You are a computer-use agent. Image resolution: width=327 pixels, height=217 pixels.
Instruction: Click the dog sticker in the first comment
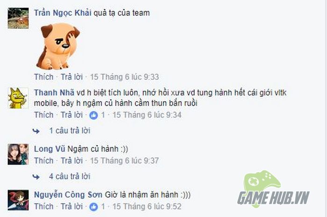(x=58, y=46)
